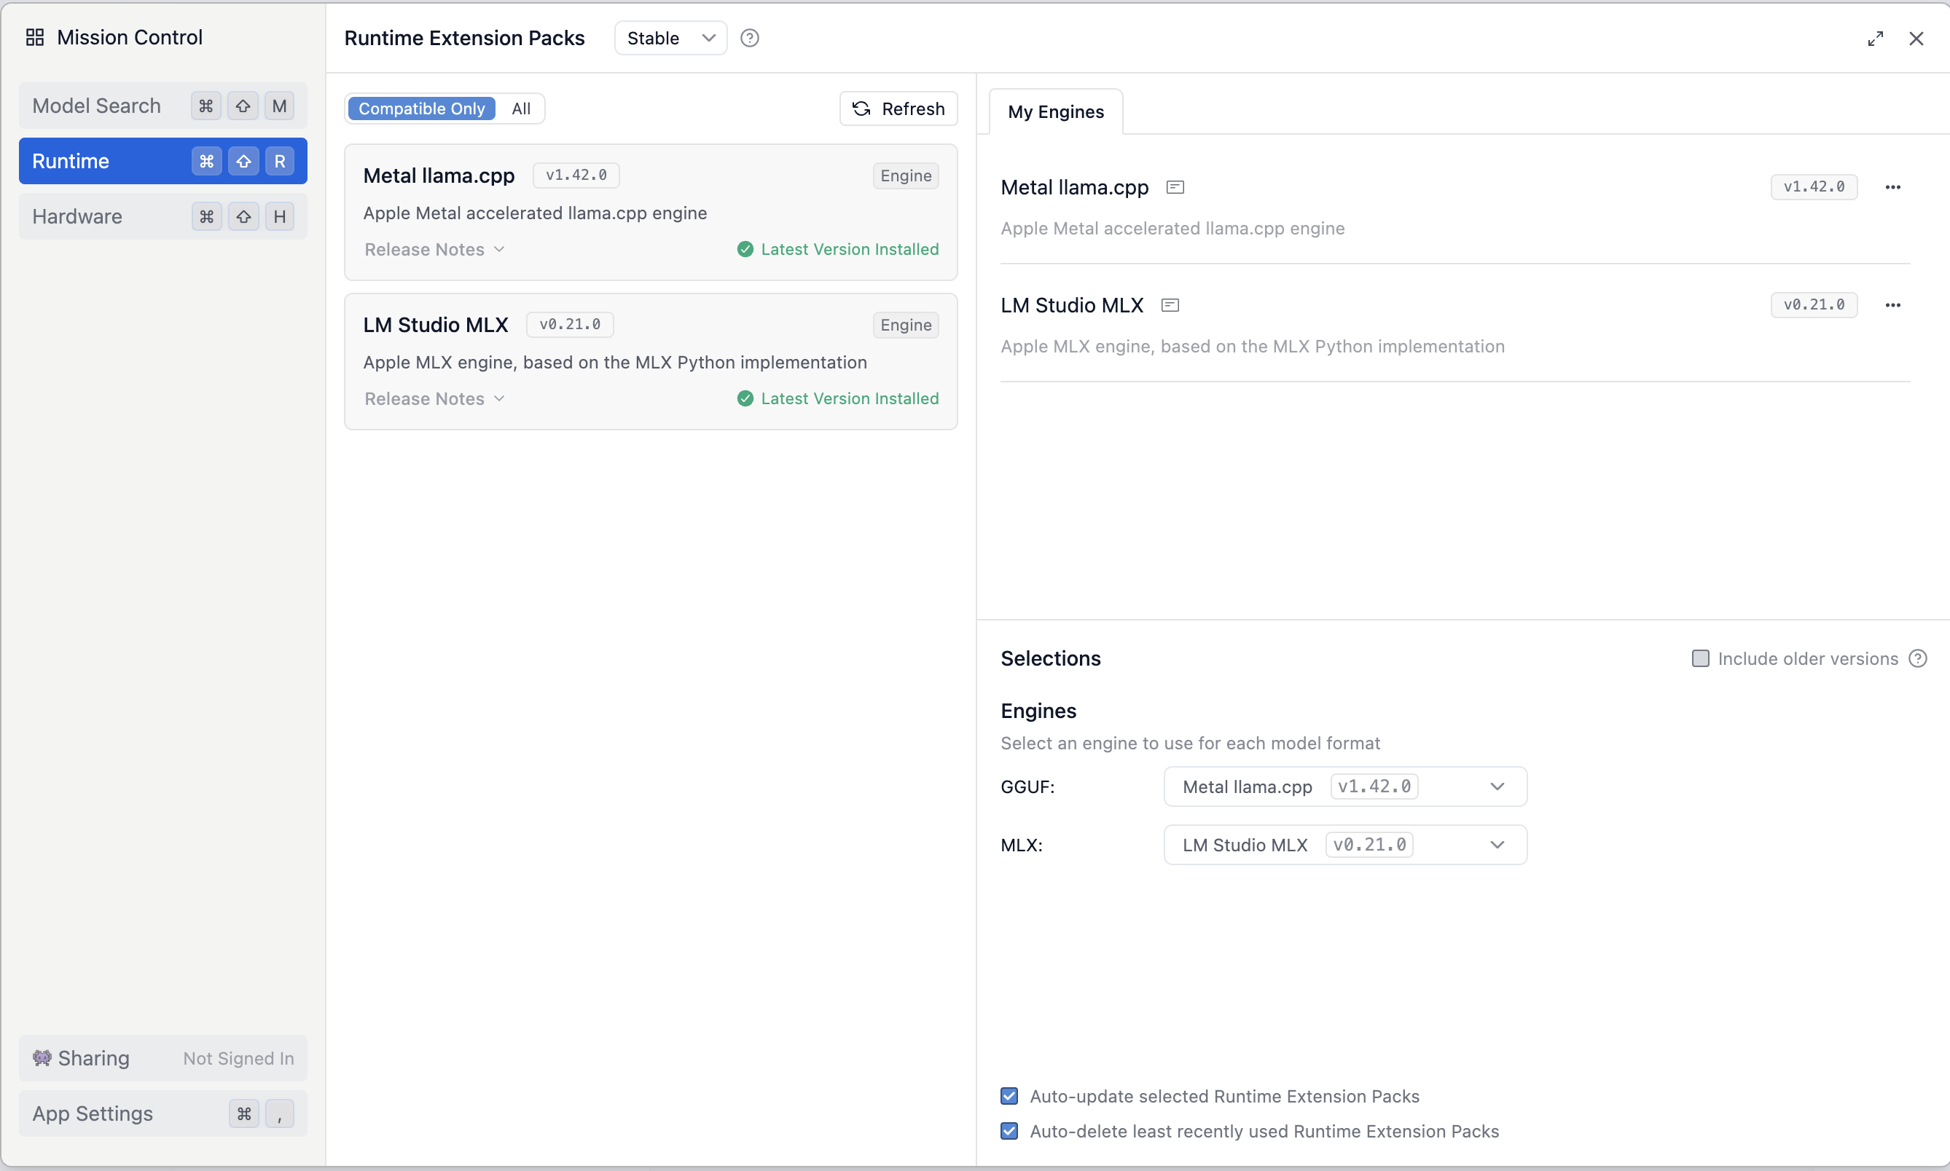This screenshot has height=1171, width=1950.
Task: Click 'Runtime Extension Packs' heading
Action: point(464,38)
